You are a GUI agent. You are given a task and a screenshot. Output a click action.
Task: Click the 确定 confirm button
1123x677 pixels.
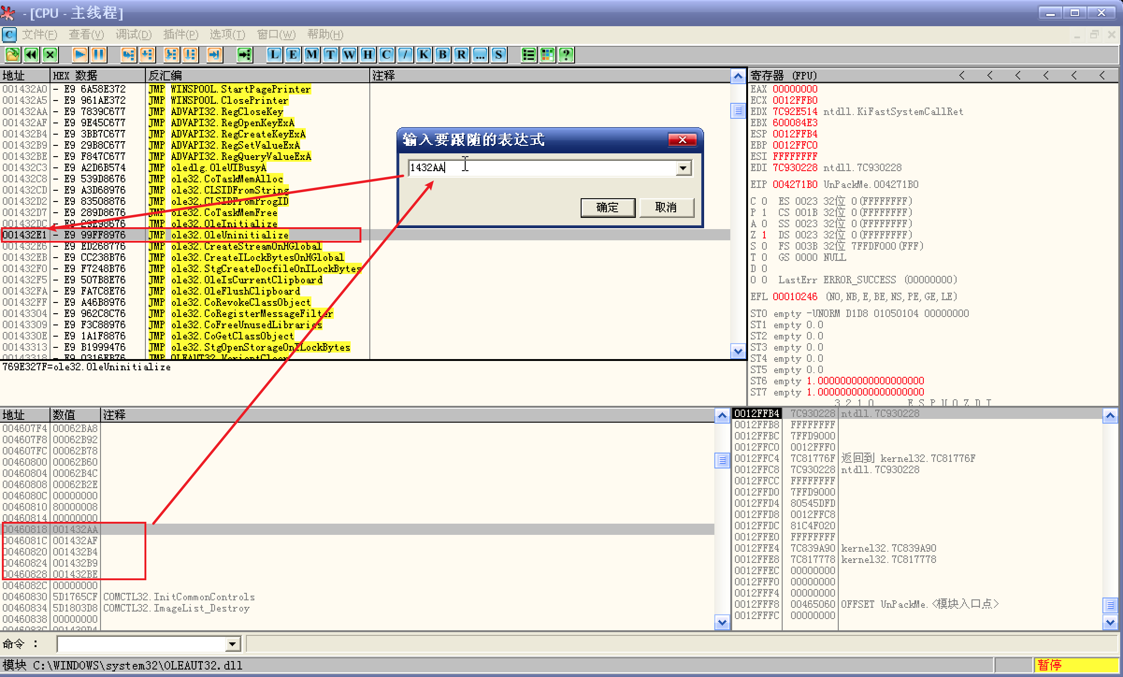[607, 208]
